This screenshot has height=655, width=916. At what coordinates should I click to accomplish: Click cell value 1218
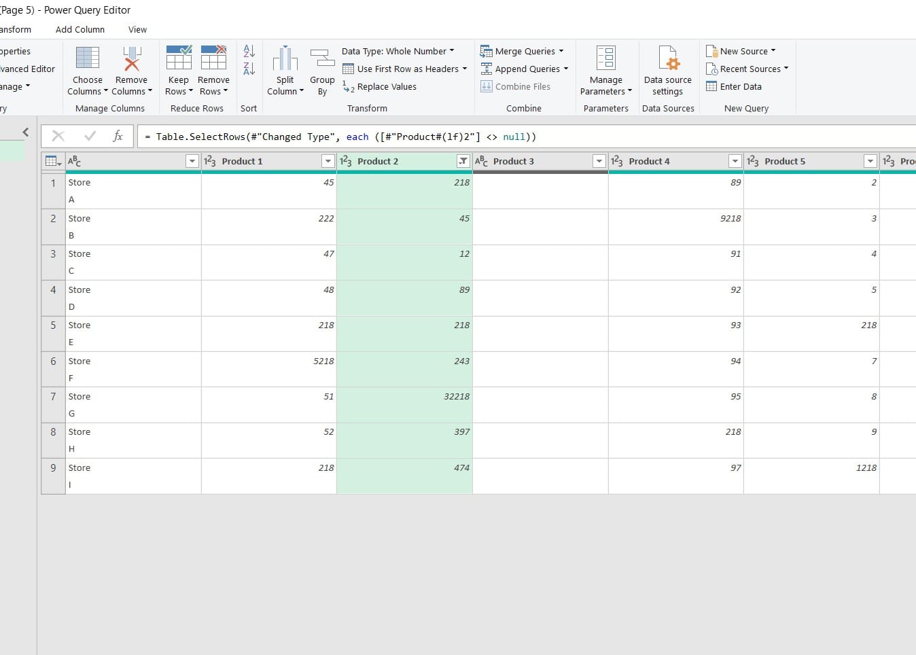tap(866, 467)
